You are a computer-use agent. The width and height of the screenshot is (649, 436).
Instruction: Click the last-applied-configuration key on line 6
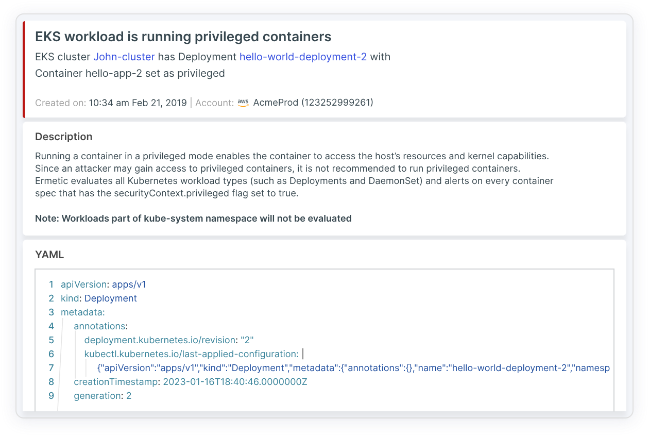click(191, 354)
